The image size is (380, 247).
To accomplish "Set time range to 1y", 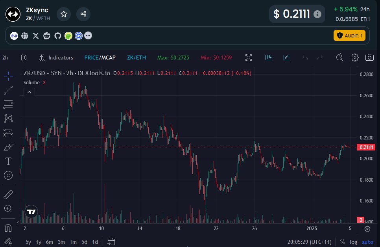I will coord(39,242).
